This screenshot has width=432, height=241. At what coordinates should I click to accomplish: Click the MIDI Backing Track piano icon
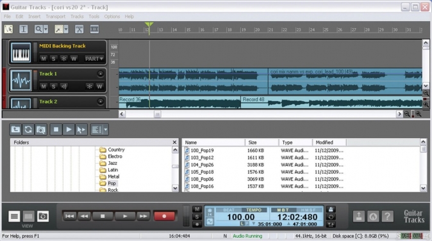21,52
